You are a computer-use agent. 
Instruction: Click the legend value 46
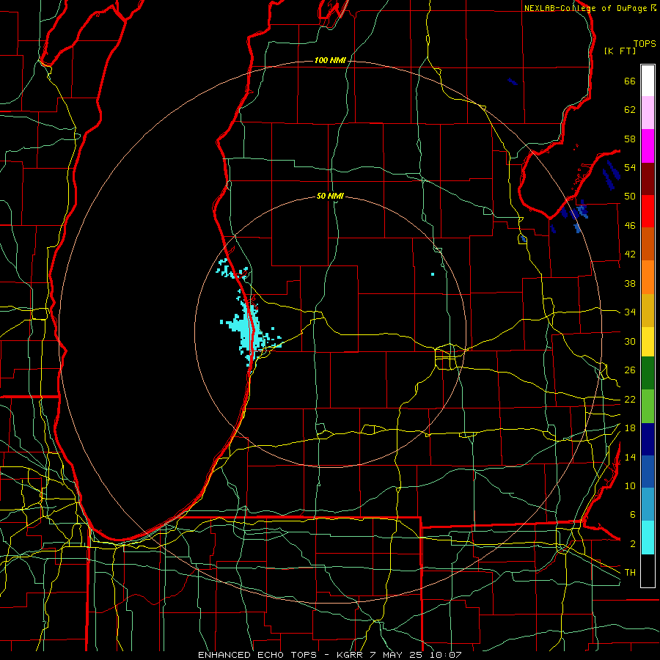[x=630, y=226]
